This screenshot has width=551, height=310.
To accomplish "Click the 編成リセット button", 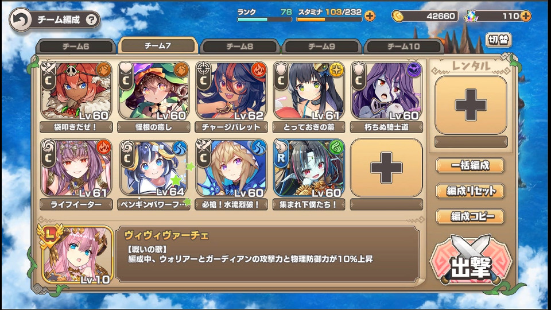I will (x=471, y=191).
